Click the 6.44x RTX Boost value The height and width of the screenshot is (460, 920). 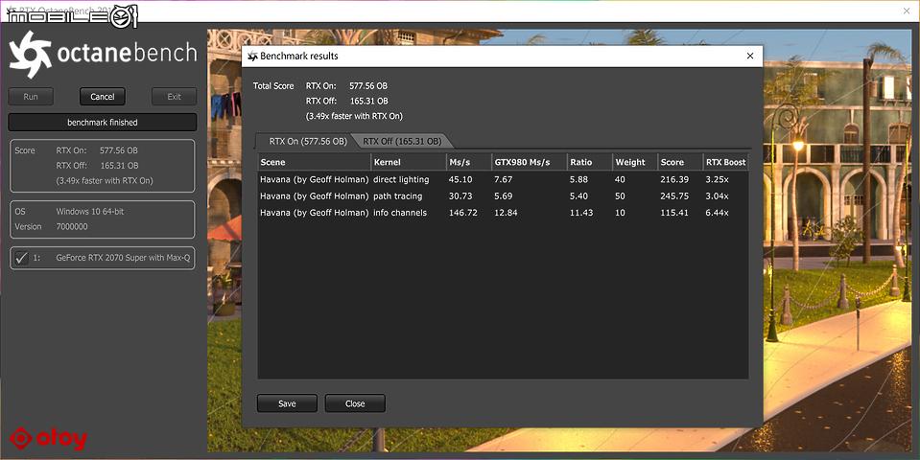717,213
